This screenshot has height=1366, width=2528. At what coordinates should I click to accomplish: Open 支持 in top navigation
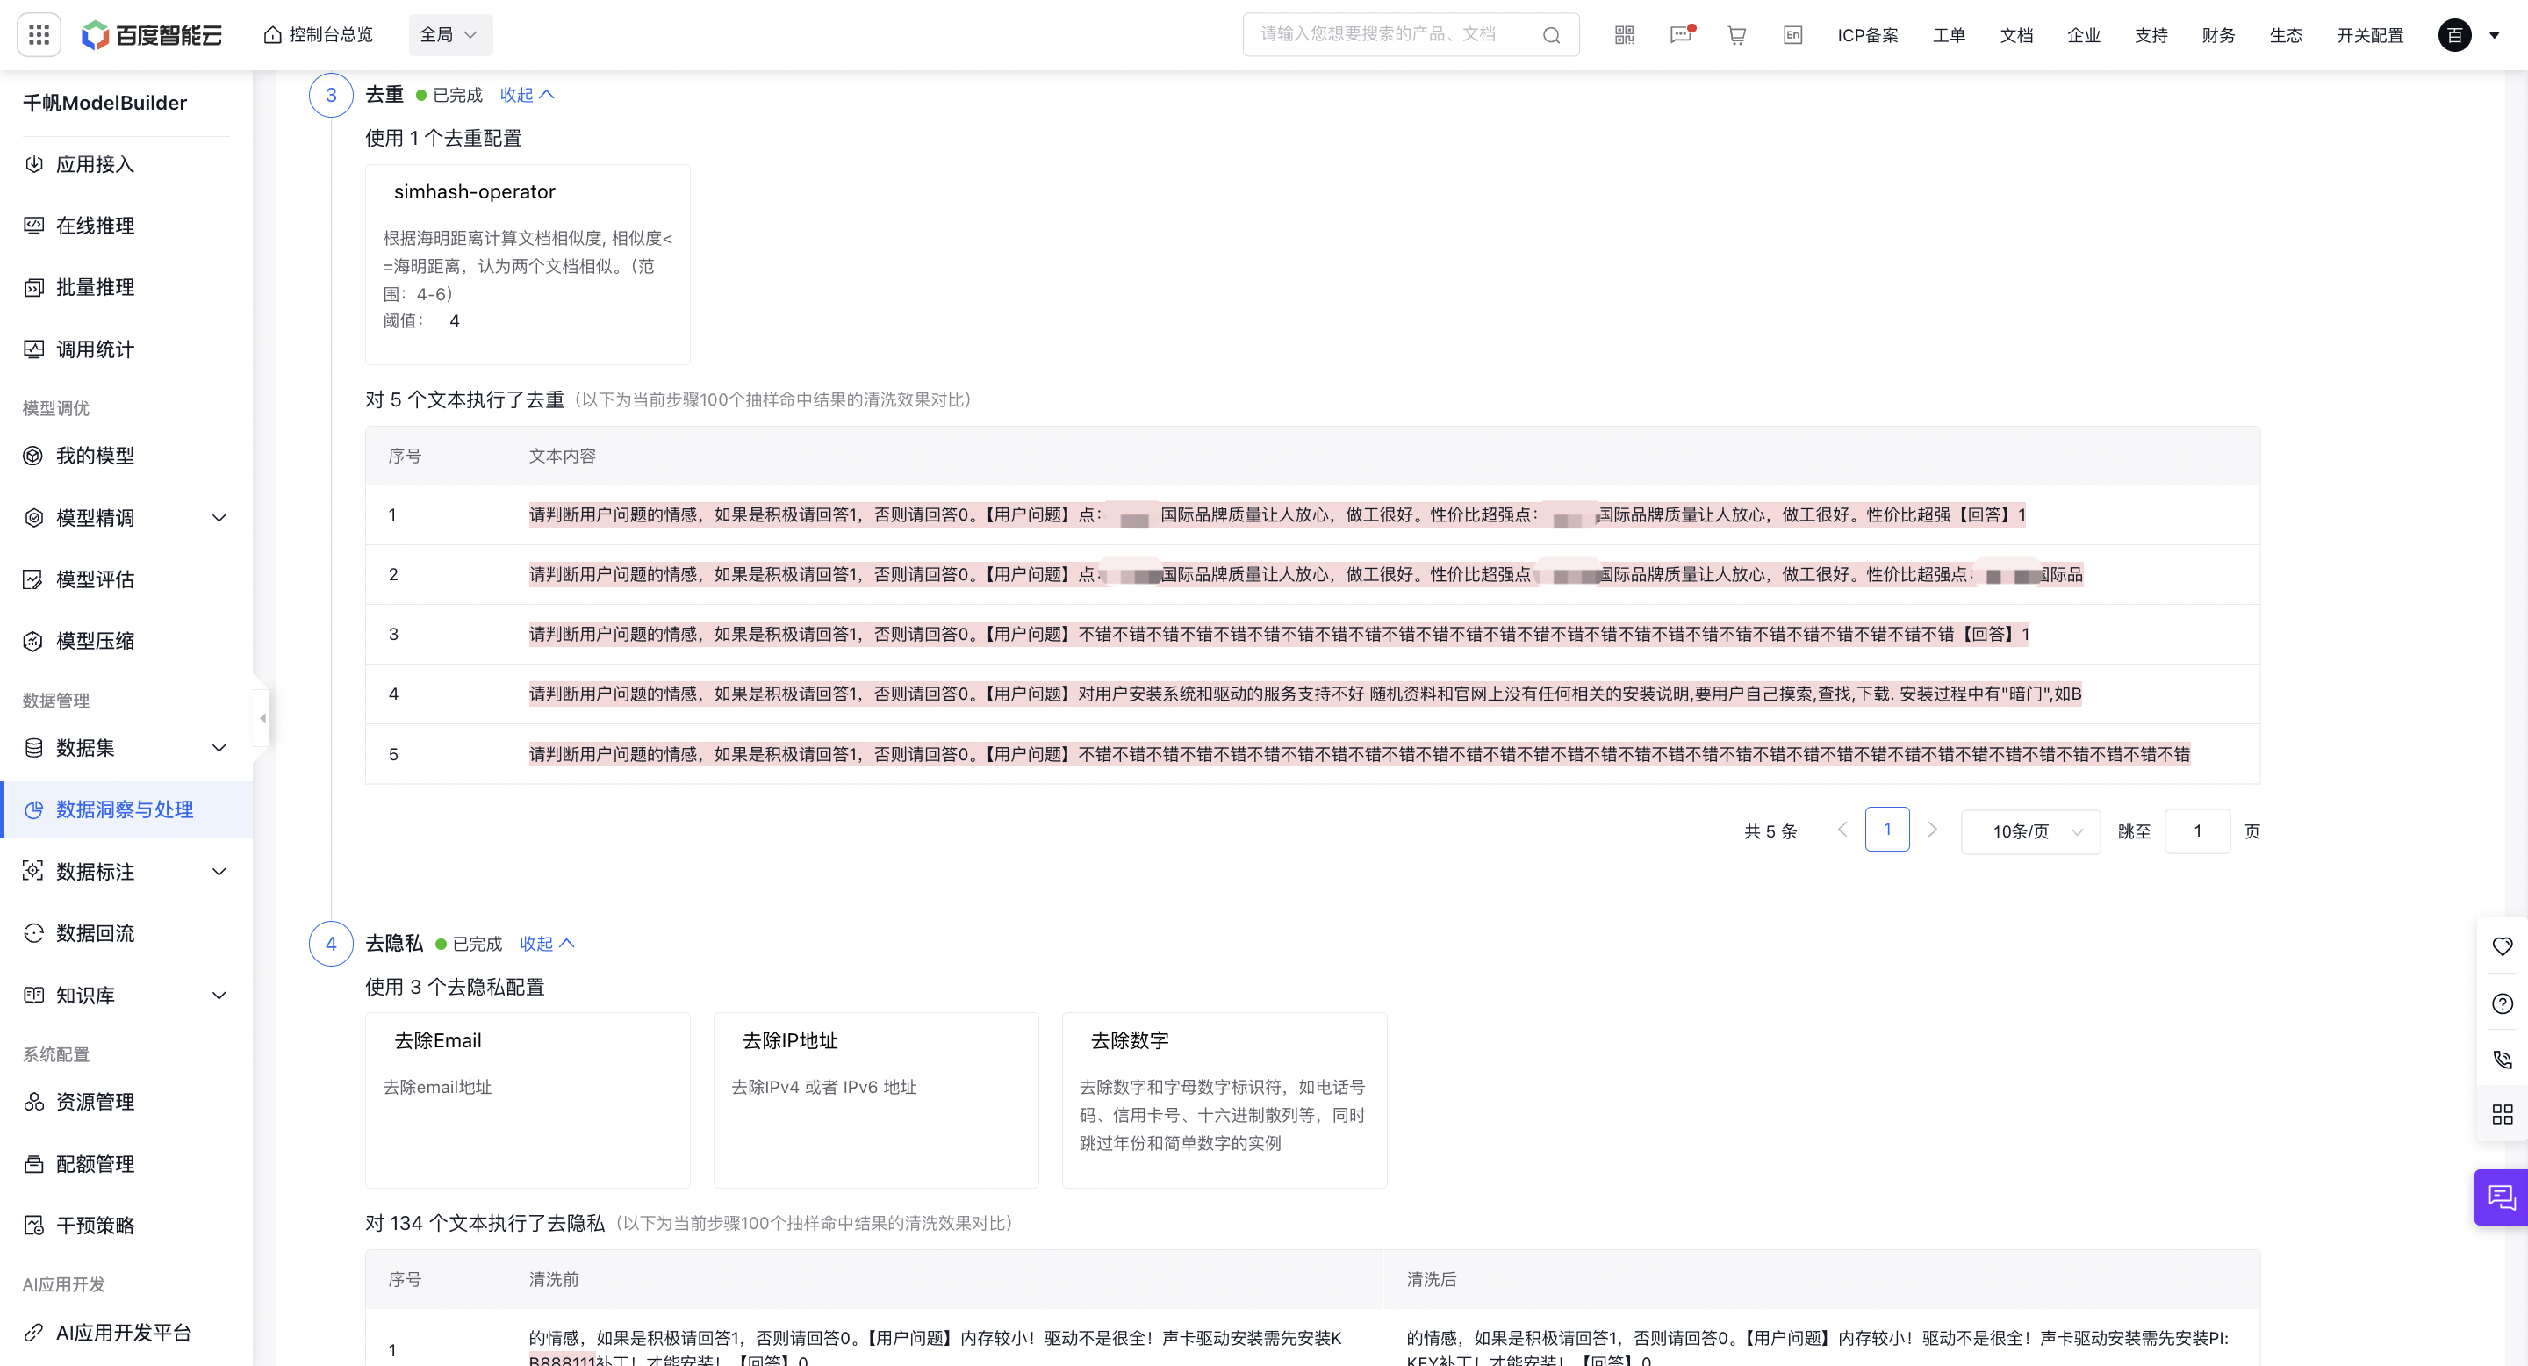(x=2151, y=35)
